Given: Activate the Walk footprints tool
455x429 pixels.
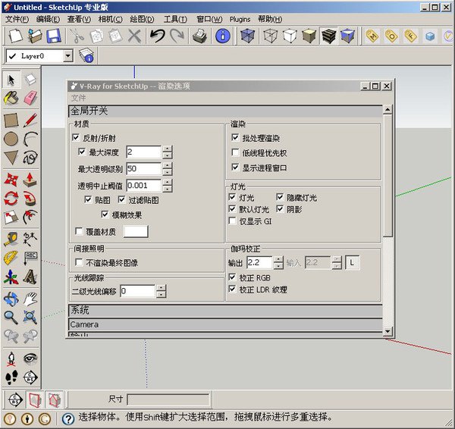Looking at the screenshot, I should pos(11,377).
